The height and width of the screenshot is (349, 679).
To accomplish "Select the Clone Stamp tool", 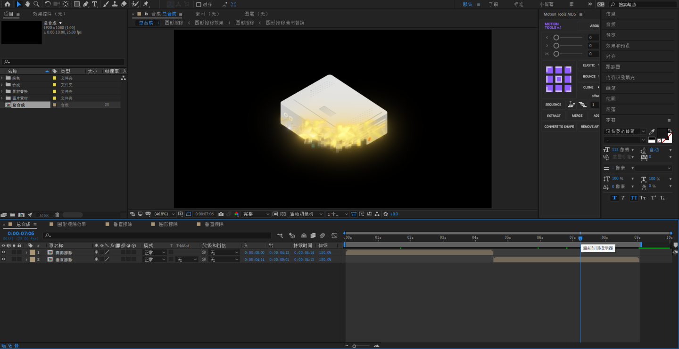I will 115,4.
